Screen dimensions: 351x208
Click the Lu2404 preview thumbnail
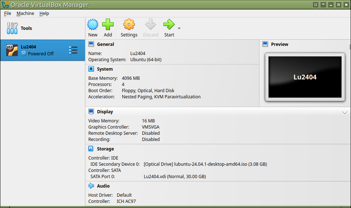coord(305,77)
